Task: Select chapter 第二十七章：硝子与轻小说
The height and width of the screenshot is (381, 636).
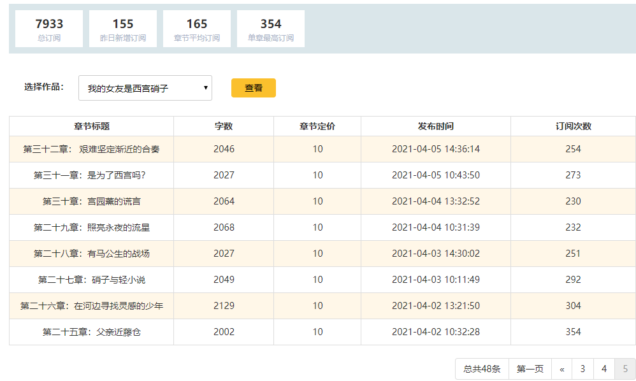Action: (x=92, y=280)
